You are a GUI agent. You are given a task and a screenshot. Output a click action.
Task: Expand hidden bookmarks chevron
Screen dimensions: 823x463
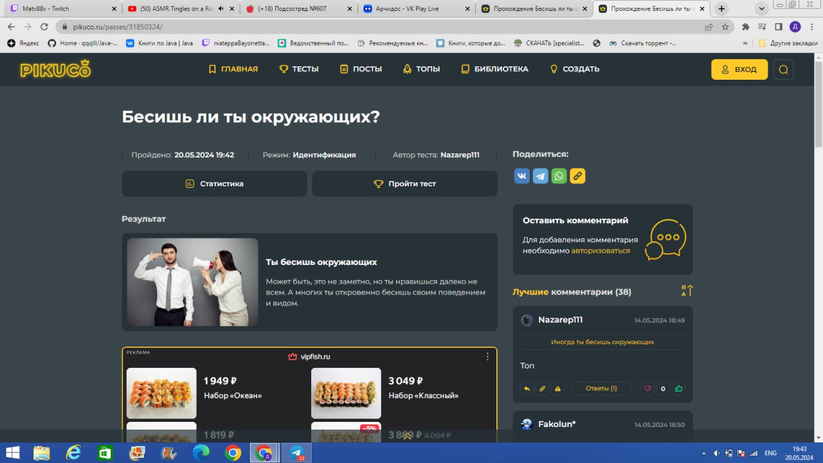coord(745,43)
